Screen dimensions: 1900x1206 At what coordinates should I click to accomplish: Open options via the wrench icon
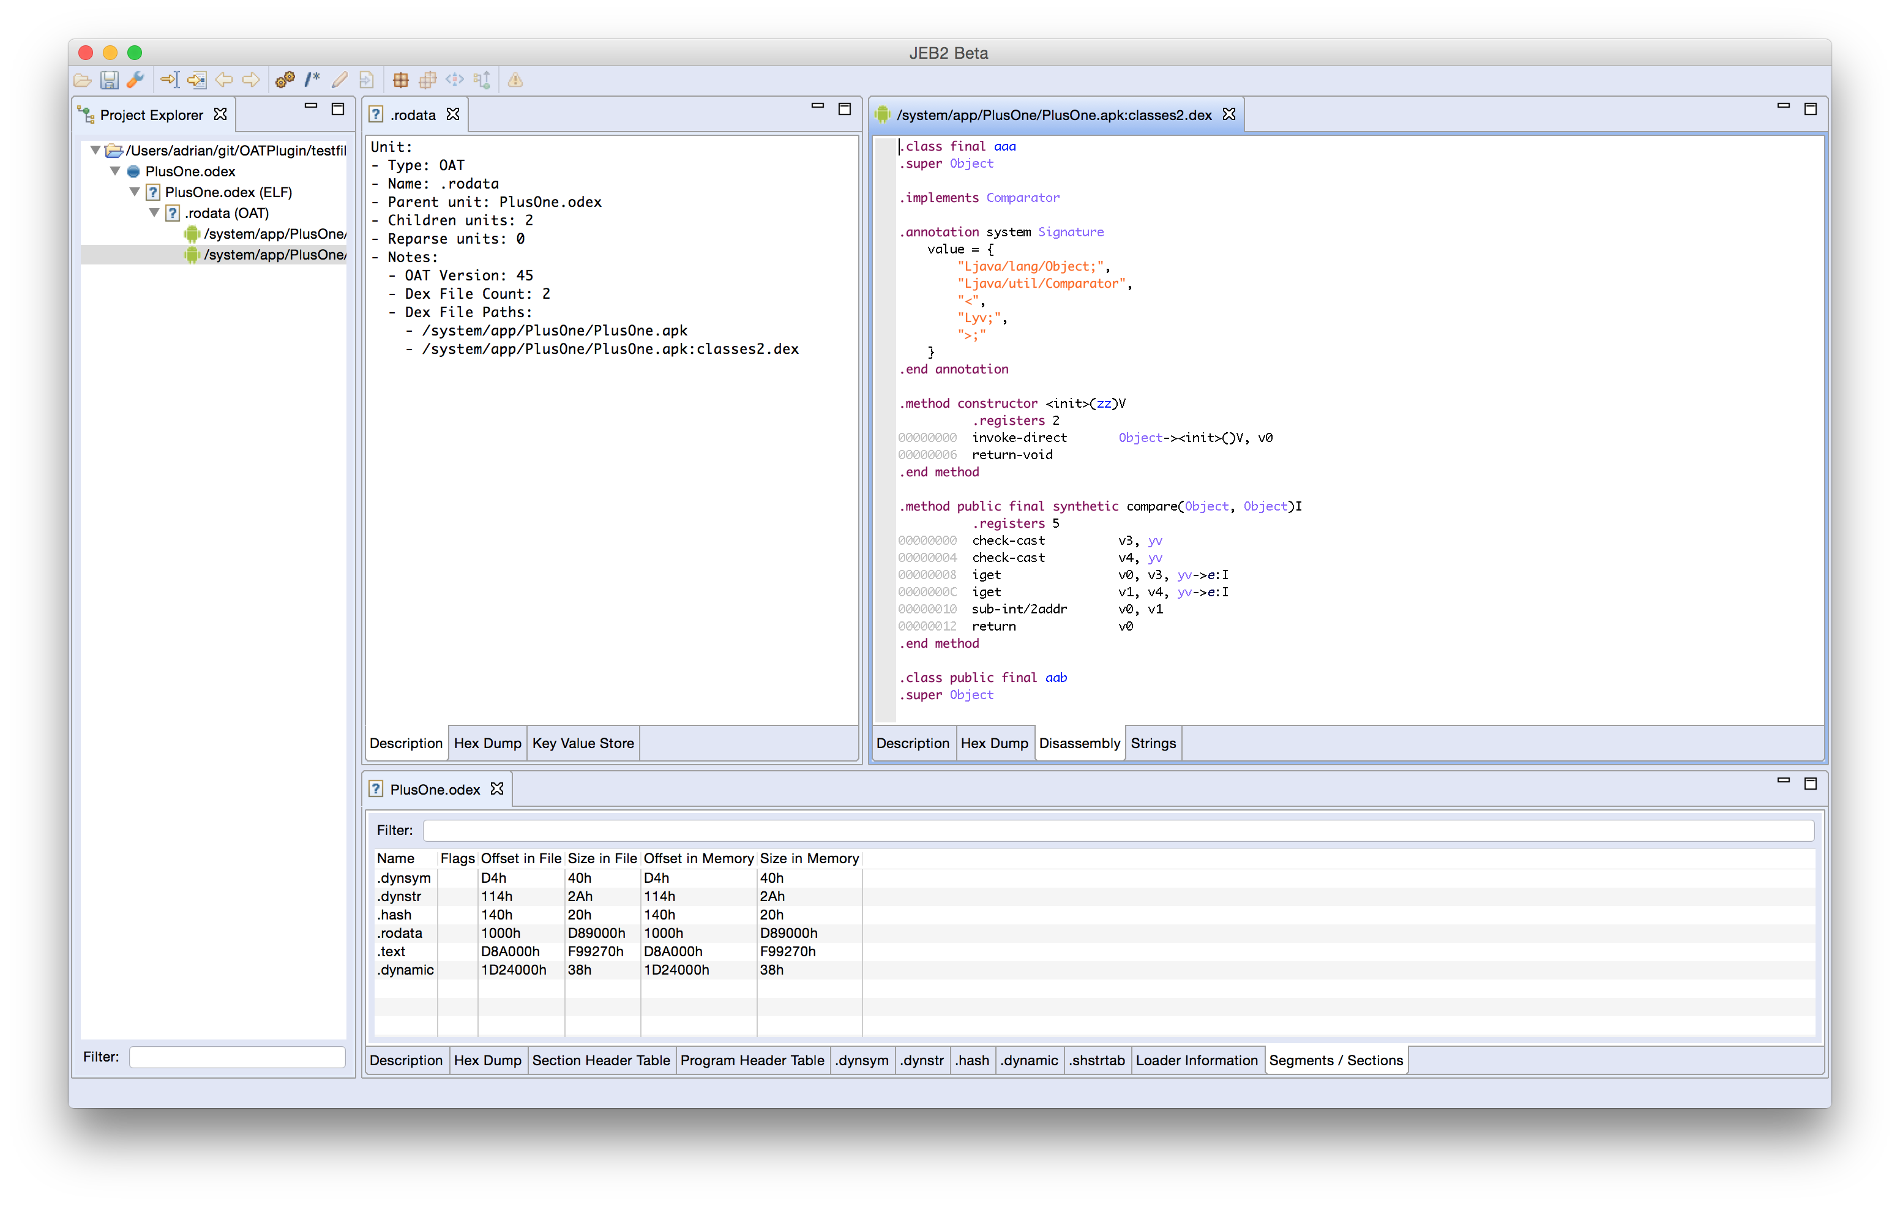pyautogui.click(x=136, y=80)
